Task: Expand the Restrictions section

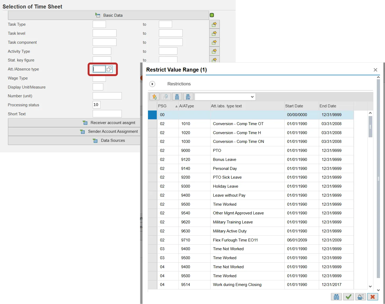Action: 152,84
